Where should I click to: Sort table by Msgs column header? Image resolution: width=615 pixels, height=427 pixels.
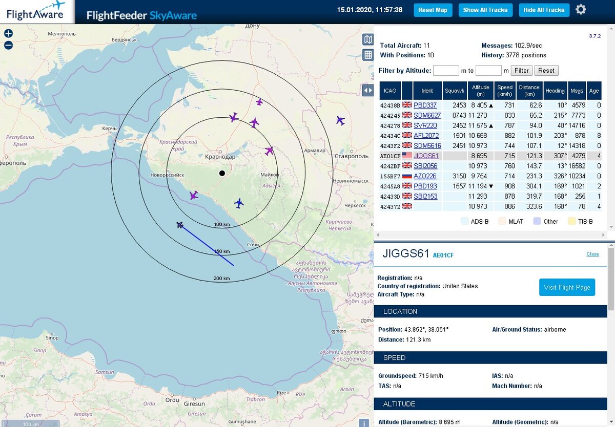click(x=577, y=91)
